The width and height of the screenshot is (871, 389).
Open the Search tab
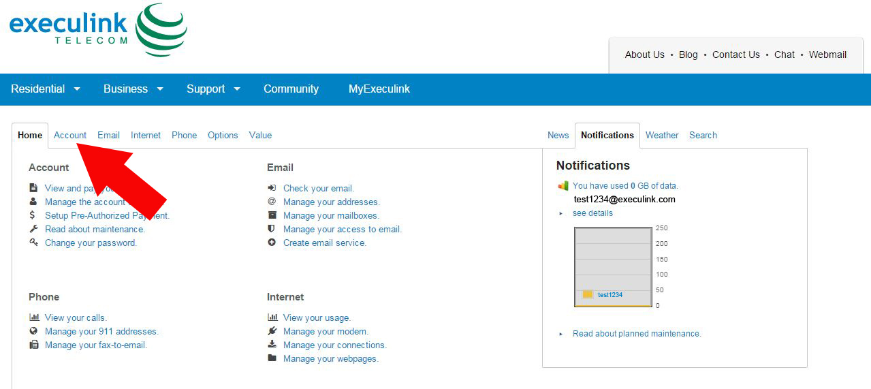(x=703, y=135)
